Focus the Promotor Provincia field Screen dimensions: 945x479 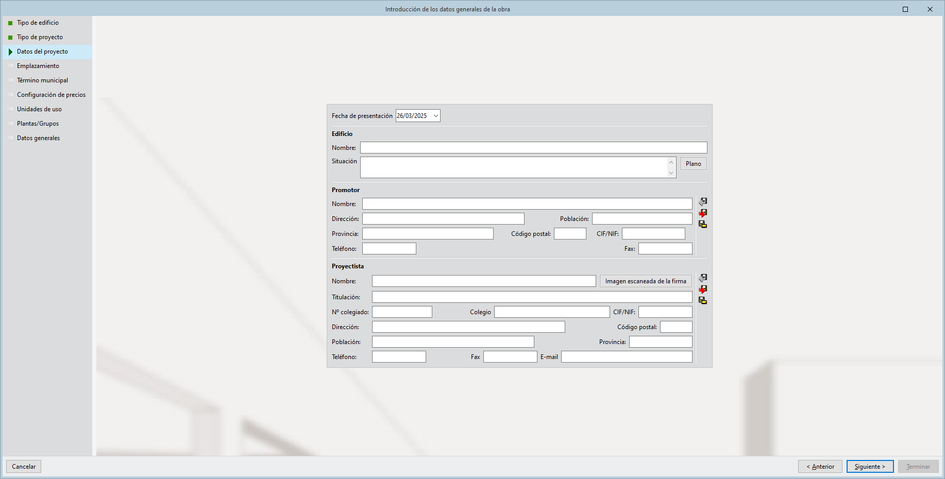coord(428,234)
